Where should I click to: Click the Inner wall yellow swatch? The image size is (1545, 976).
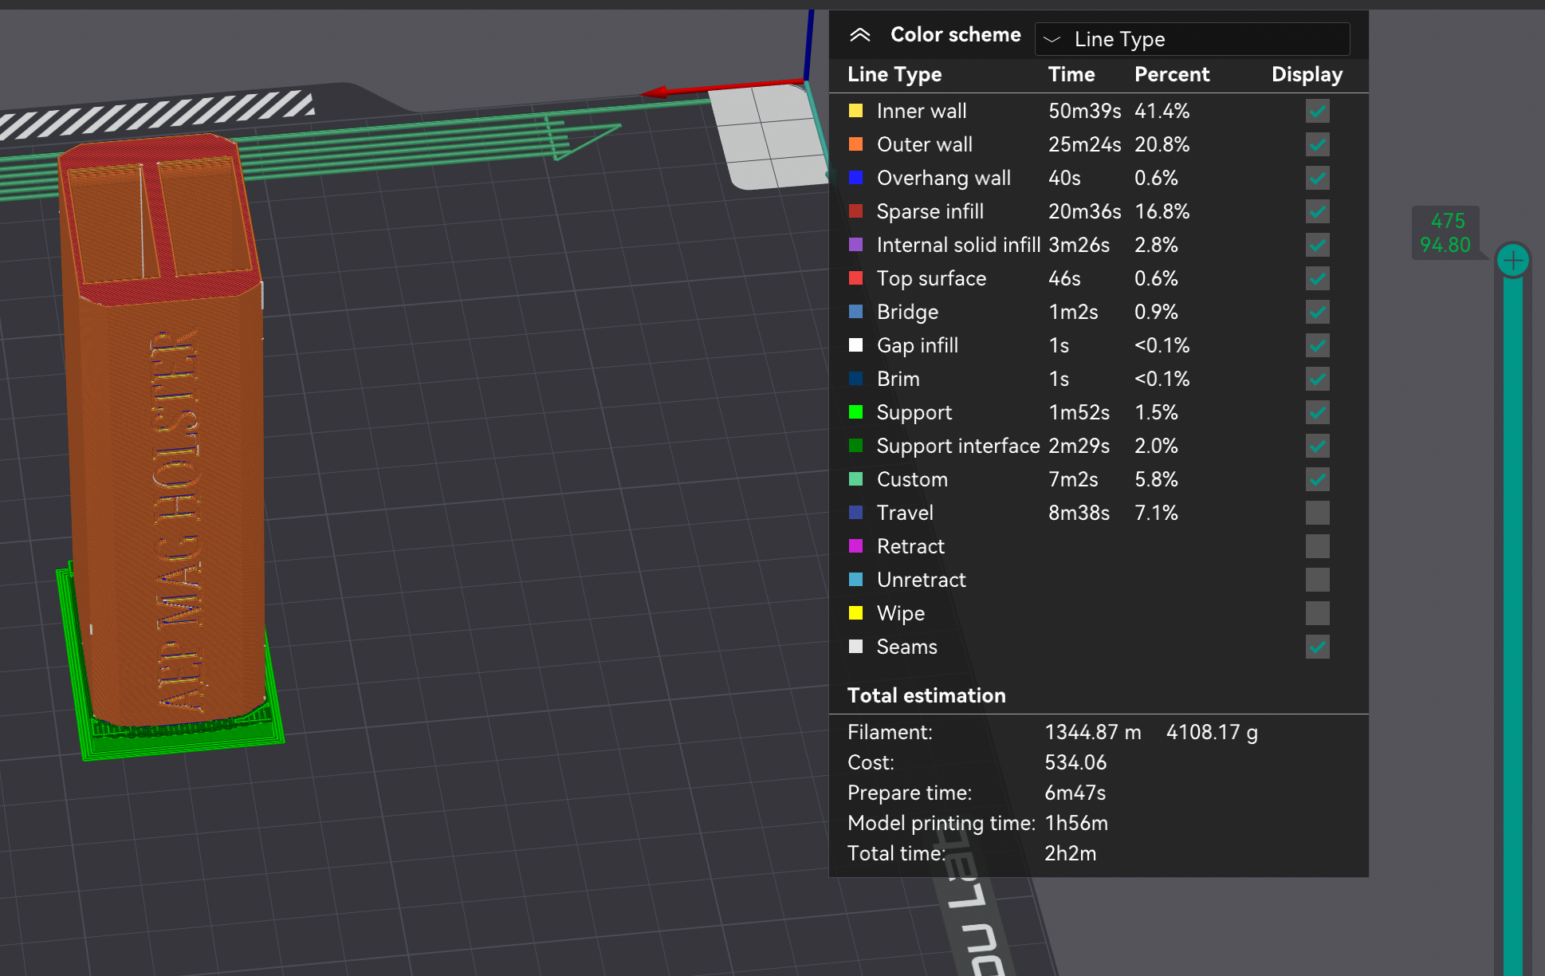pos(856,111)
